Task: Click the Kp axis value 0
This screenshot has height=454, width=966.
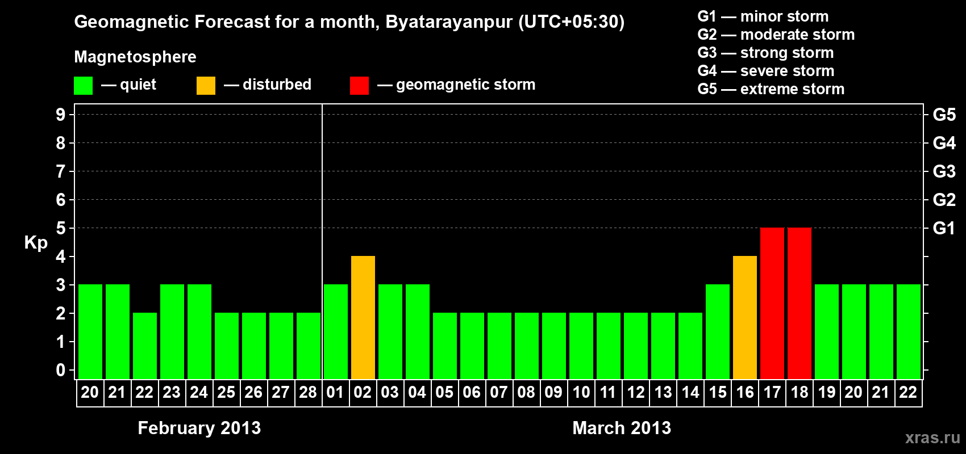Action: coord(61,370)
